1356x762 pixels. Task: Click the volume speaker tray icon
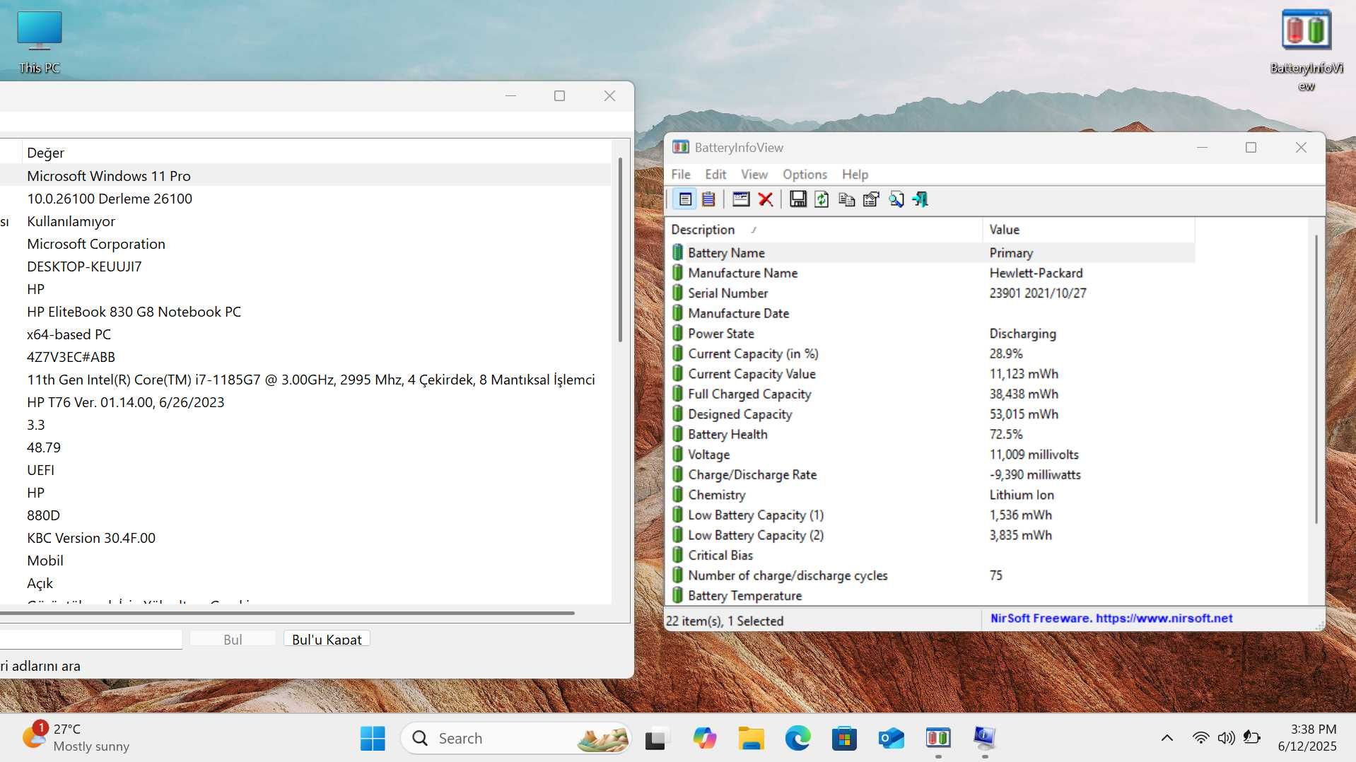(1226, 738)
